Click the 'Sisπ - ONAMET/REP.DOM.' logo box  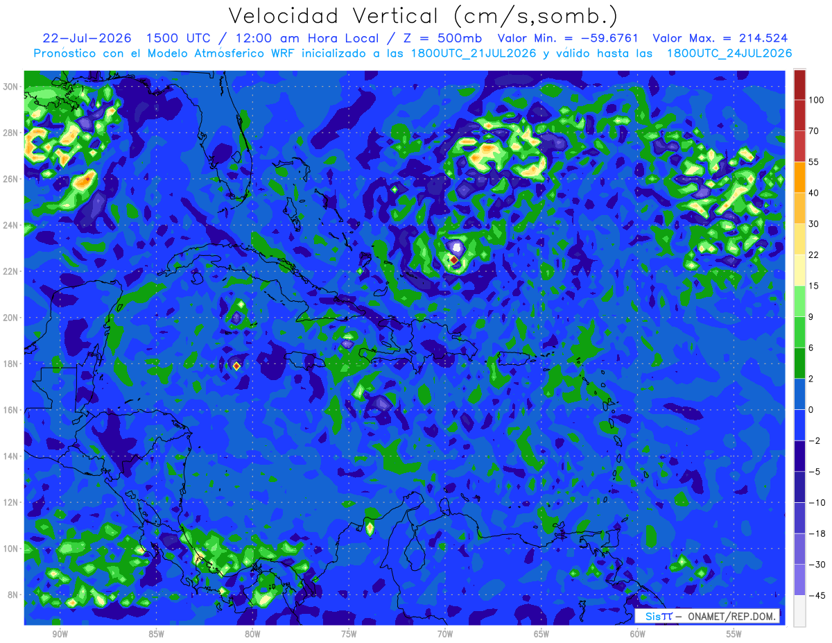707,615
